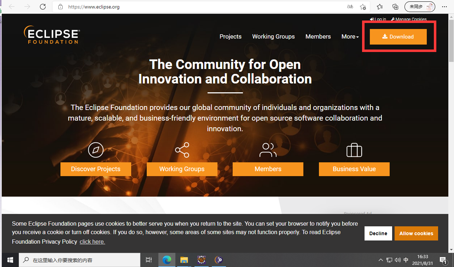Click the share nodes icon above Working Groups
The image size is (454, 267).
182,150
